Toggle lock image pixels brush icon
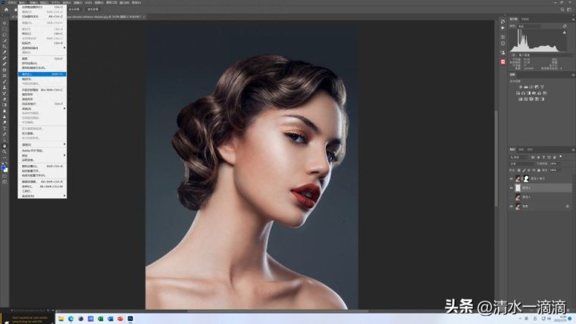 click(x=524, y=170)
